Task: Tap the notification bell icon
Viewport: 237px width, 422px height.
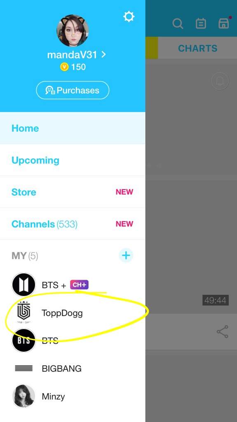Action: [x=220, y=81]
